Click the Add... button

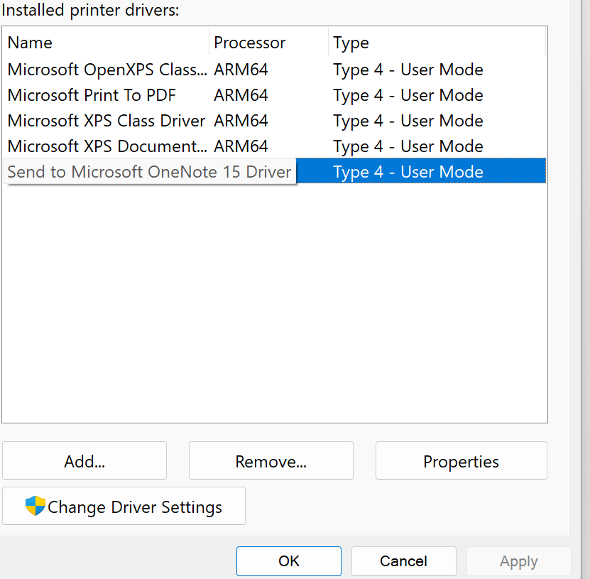pyautogui.click(x=84, y=460)
